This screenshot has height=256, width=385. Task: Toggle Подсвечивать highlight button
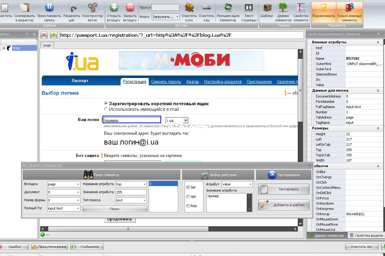pyautogui.click(x=323, y=12)
